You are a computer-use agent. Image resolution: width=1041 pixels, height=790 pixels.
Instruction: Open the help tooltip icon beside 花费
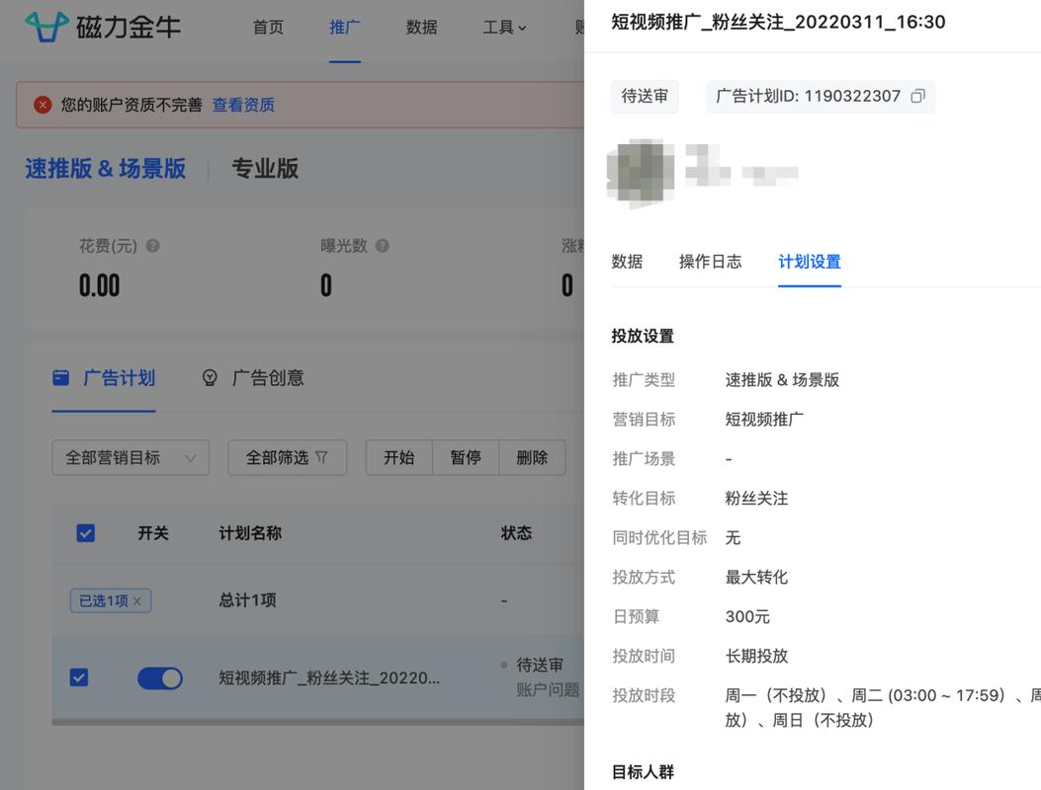click(x=148, y=245)
